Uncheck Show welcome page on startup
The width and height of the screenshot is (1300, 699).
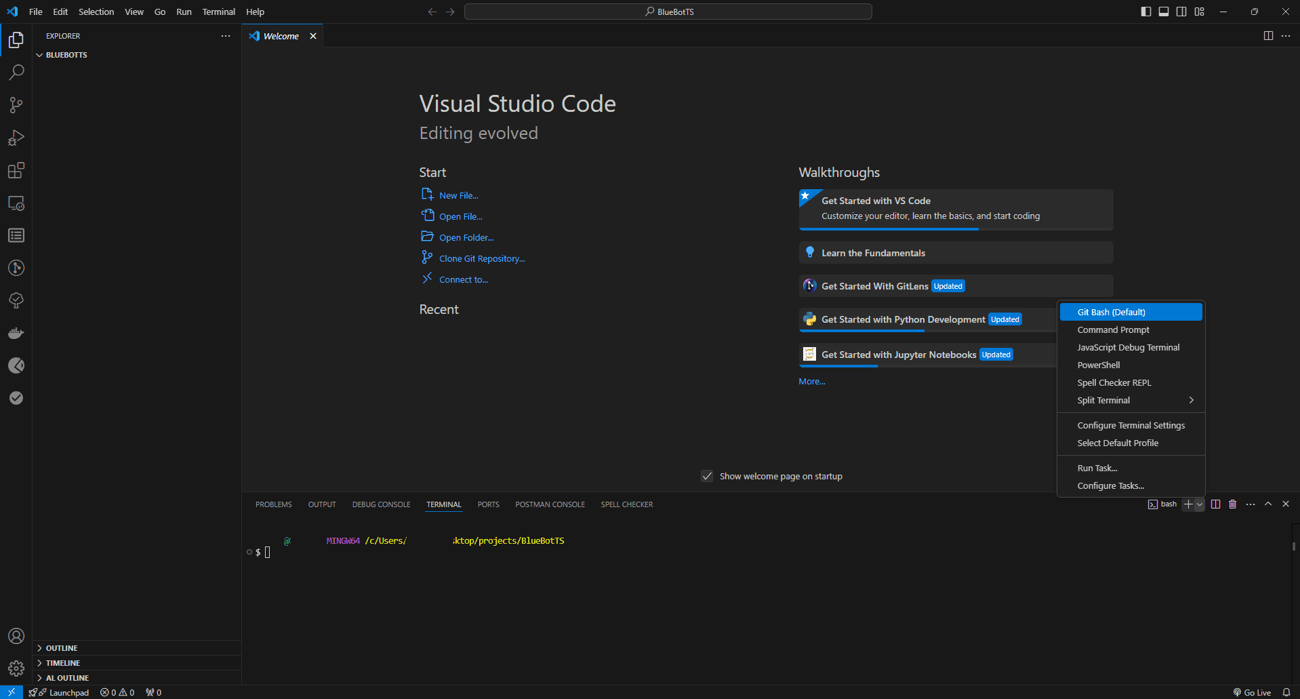(707, 476)
